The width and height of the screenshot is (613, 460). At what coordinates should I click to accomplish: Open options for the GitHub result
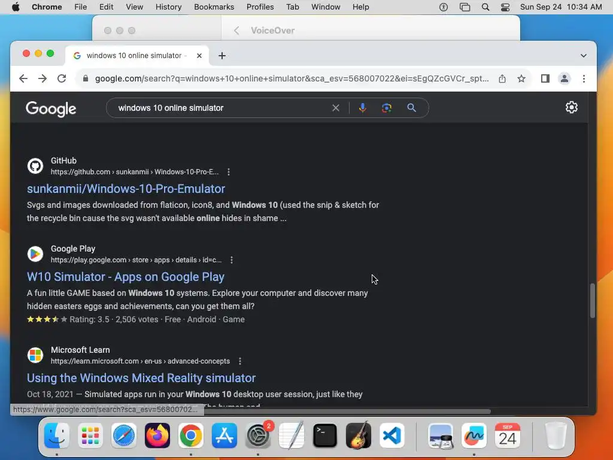coord(229,172)
